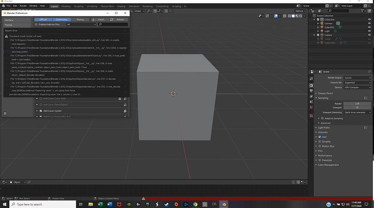This screenshot has height=208, width=374.
Task: Toggle X-ray view icon
Action: (x=285, y=16)
